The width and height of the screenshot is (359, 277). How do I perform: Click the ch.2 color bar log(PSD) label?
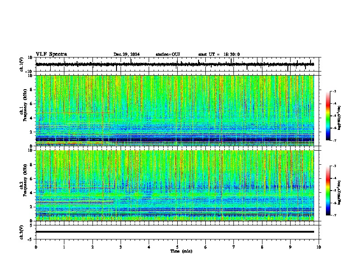pos(340,192)
